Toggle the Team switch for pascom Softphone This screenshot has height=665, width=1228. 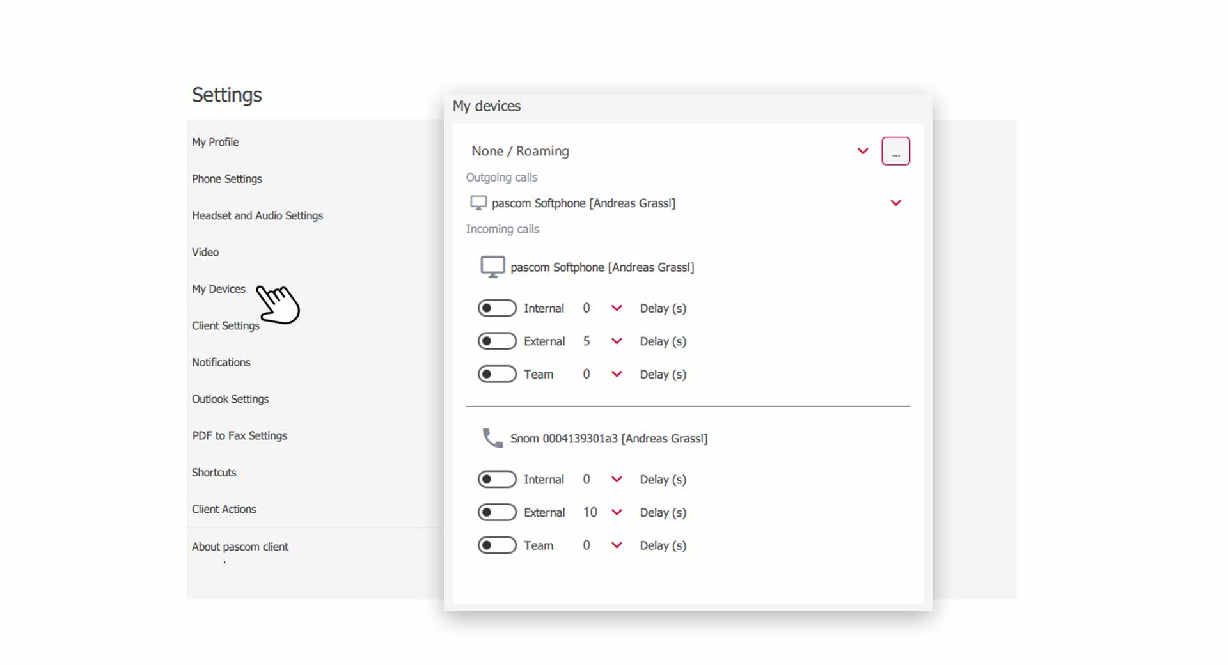497,375
